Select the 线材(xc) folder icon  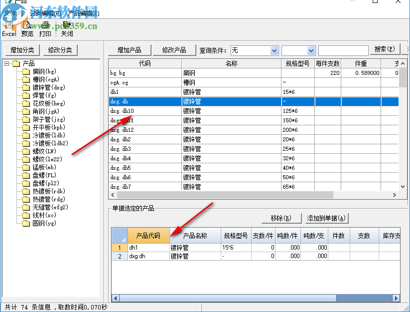pyautogui.click(x=26, y=215)
